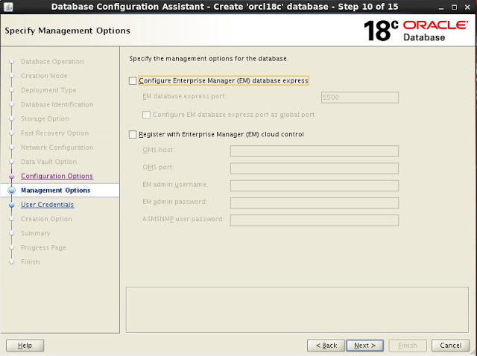Viewport: 477px width, 356px height.
Task: Click the User Credentials step bullet icon
Action: [11, 205]
